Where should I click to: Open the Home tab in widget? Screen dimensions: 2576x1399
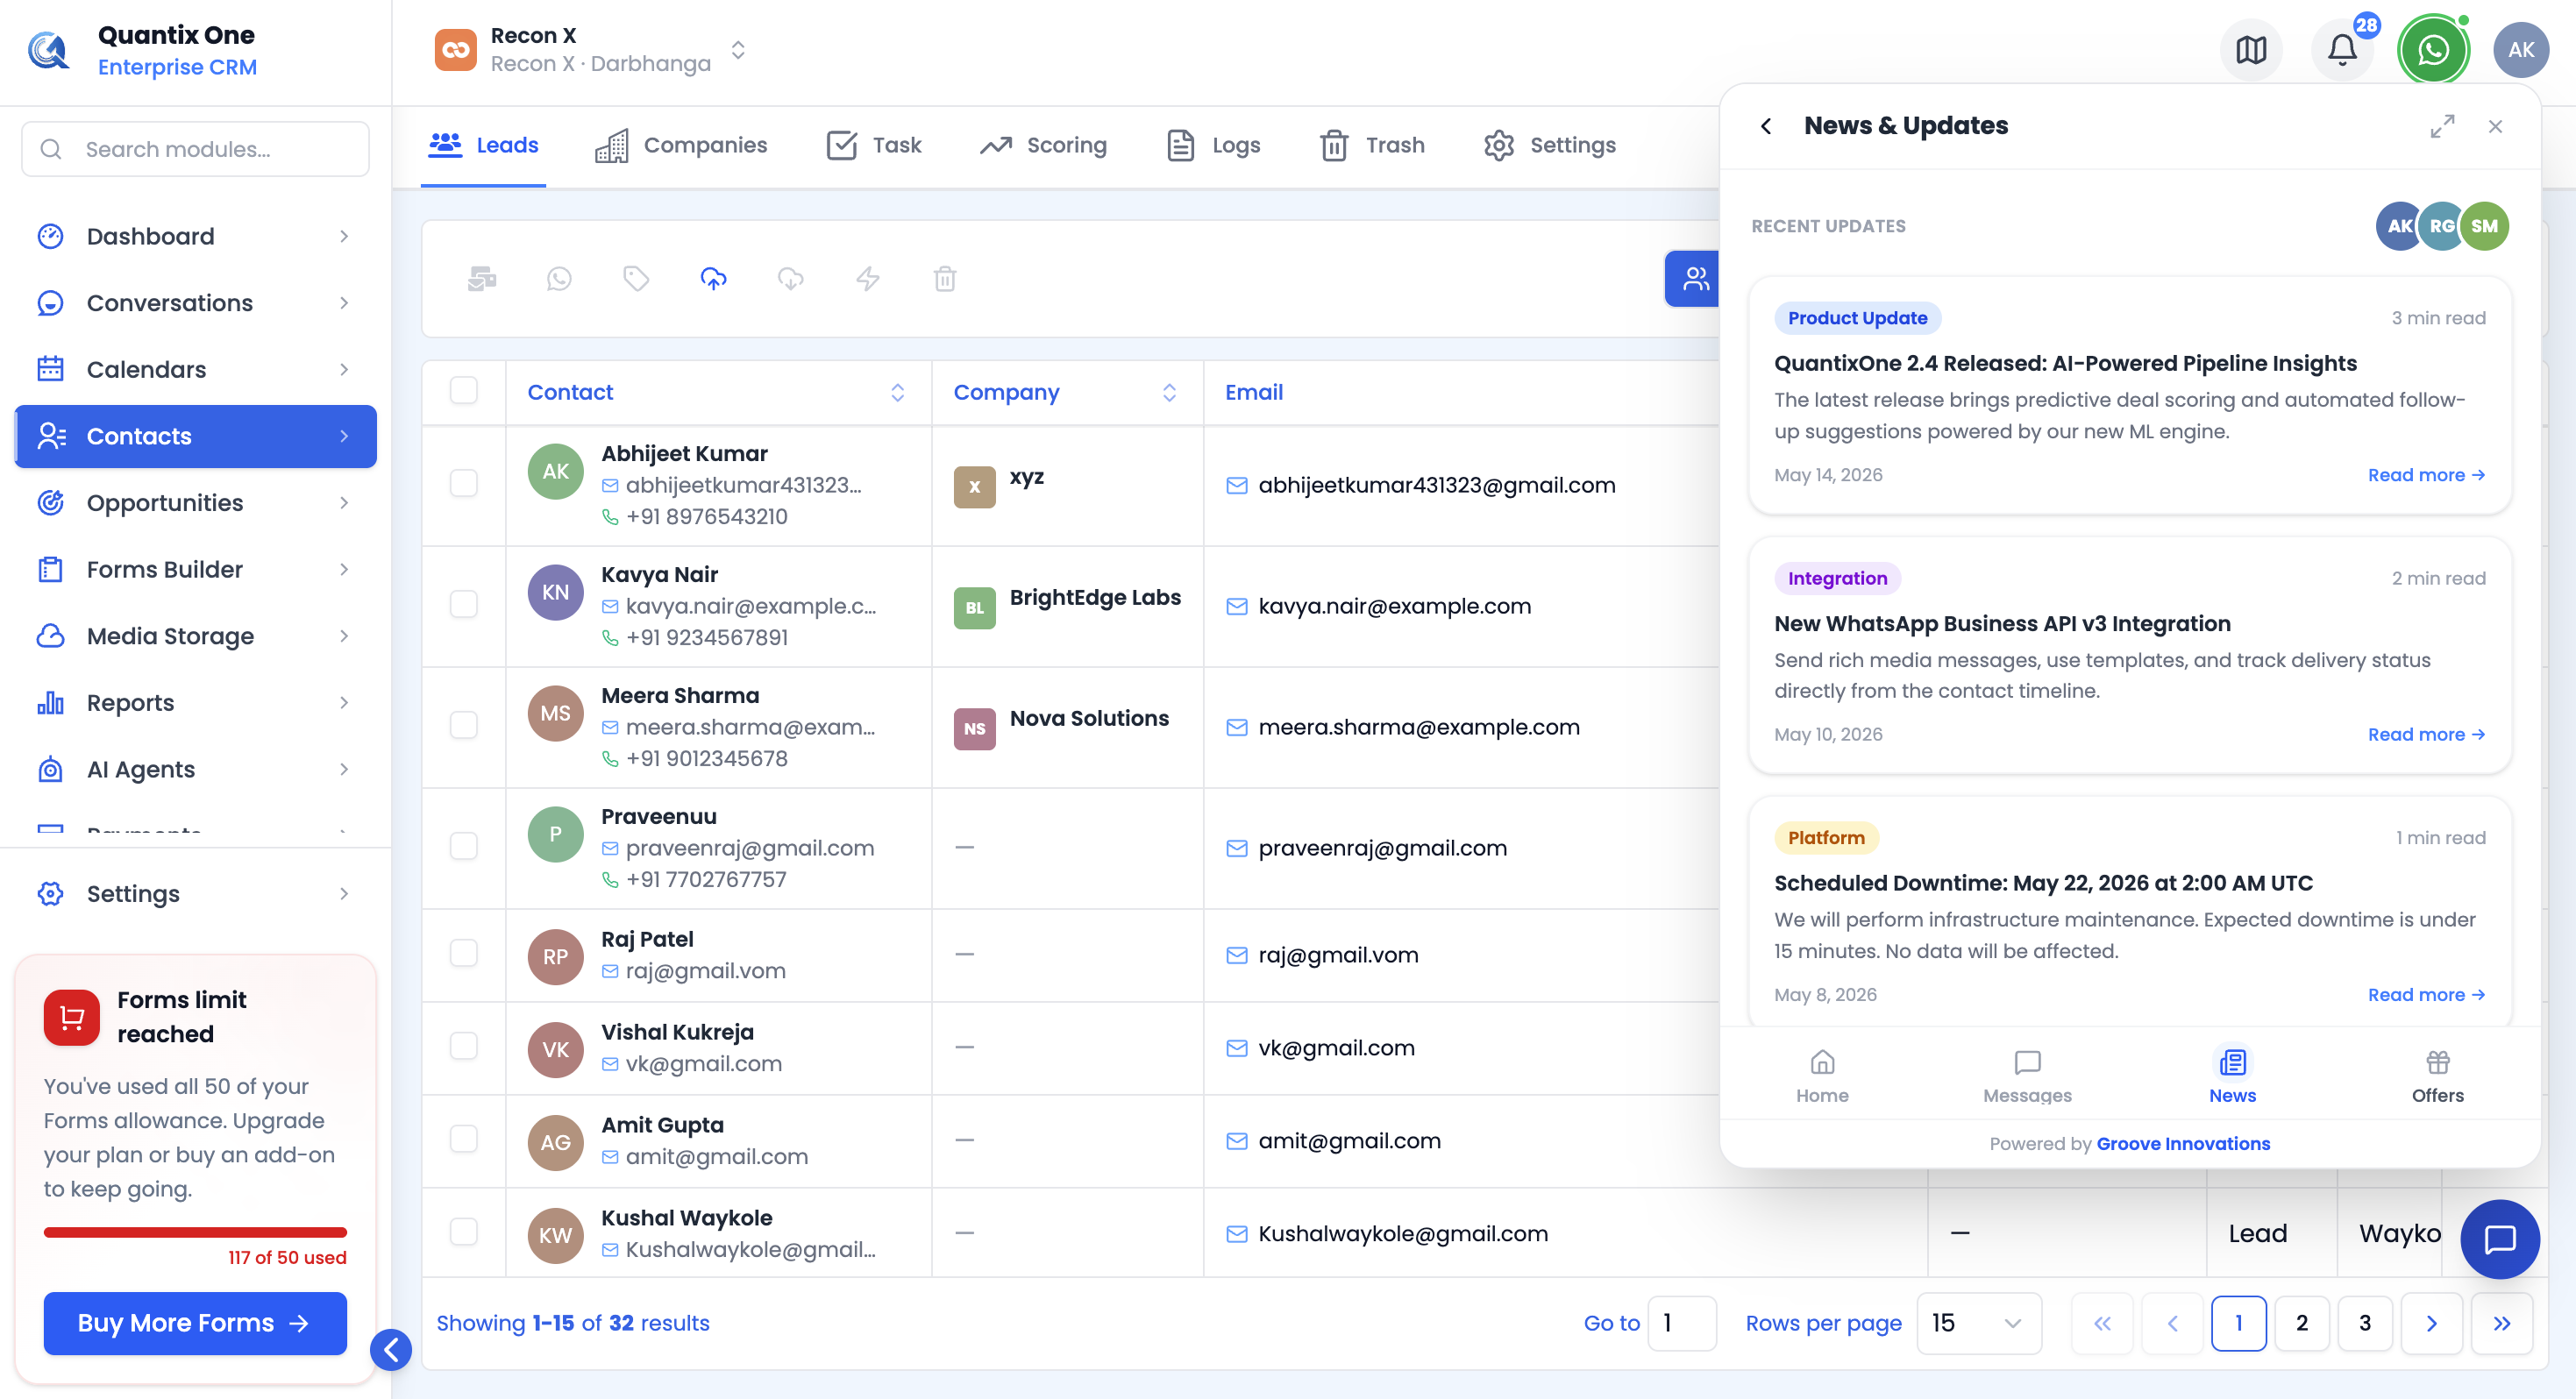tap(1822, 1076)
